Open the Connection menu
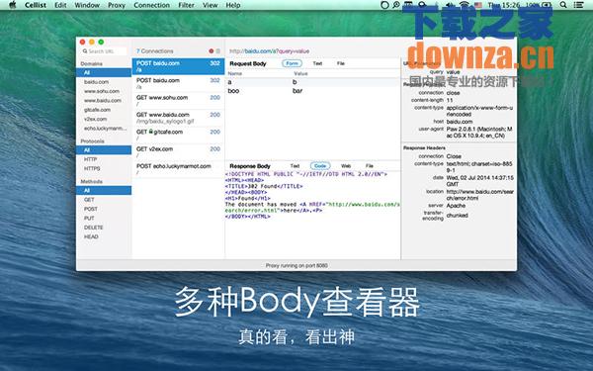The image size is (593, 371). click(x=151, y=5)
